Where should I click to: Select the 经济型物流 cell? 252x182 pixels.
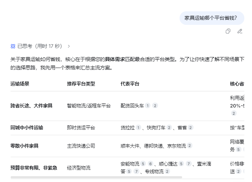pos(79,168)
